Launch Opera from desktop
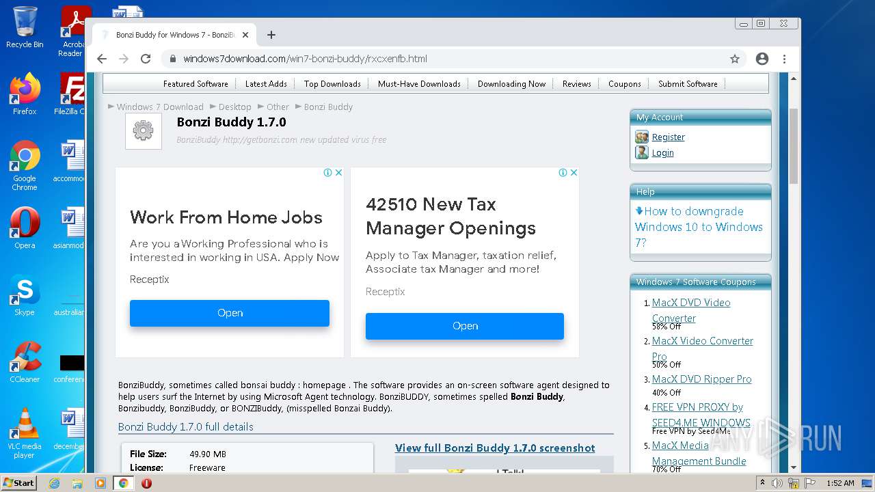Image resolution: width=875 pixels, height=492 pixels. 25,228
